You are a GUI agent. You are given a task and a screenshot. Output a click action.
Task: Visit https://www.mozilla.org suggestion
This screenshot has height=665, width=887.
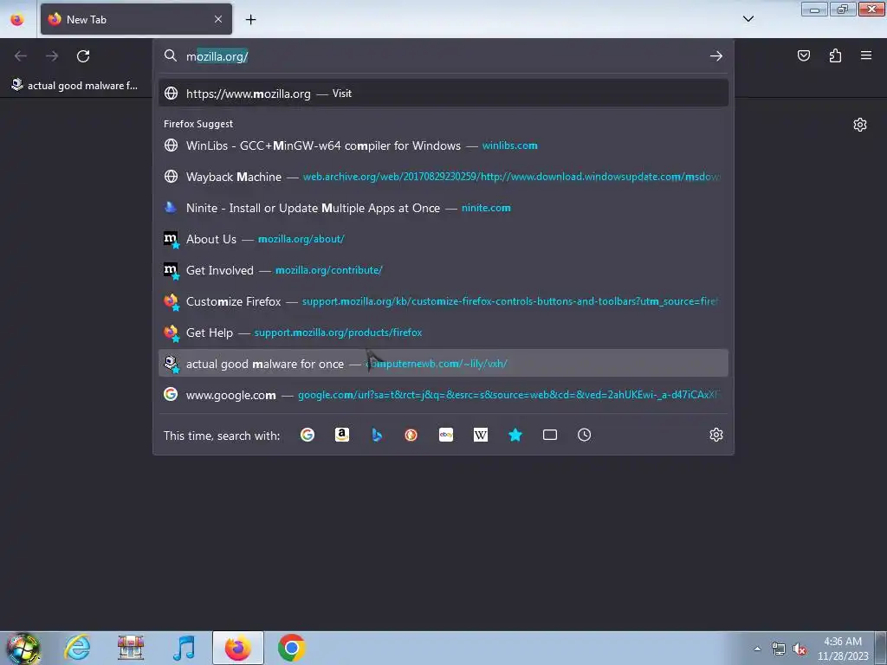pyautogui.click(x=443, y=94)
